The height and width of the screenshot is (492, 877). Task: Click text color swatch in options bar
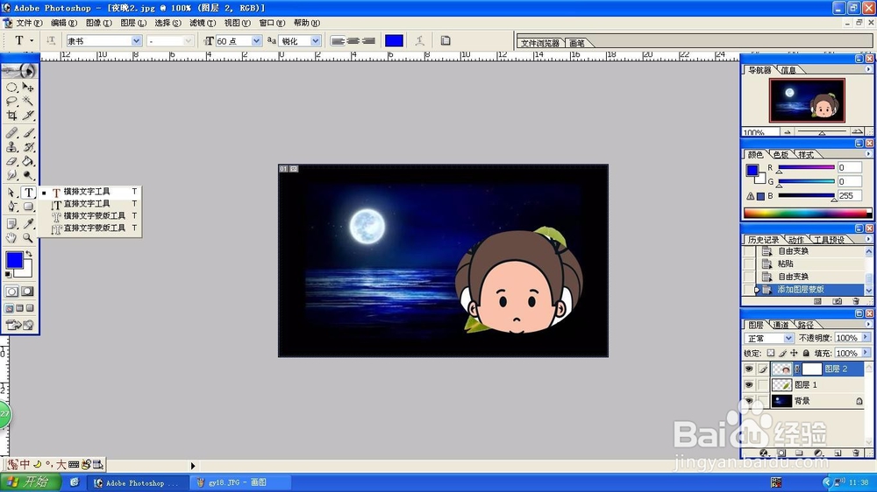pyautogui.click(x=394, y=40)
